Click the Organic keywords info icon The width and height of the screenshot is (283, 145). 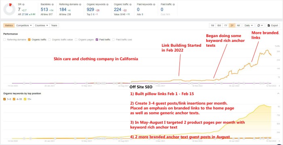point(108,4)
